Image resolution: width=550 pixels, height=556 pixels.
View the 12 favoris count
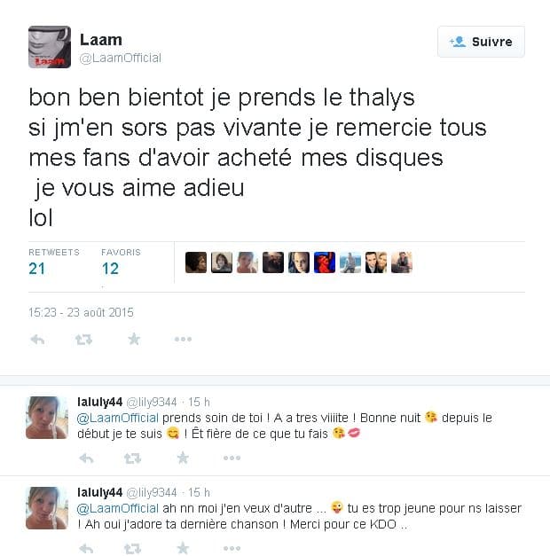(110, 269)
